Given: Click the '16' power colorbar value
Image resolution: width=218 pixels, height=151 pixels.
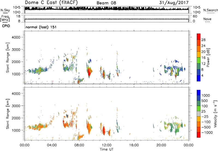Looking at the screenshot, I should [203, 58].
